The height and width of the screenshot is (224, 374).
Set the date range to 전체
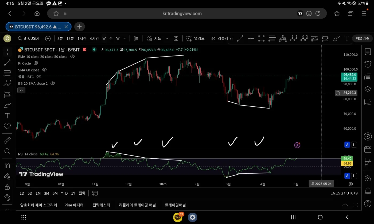pos(82,193)
